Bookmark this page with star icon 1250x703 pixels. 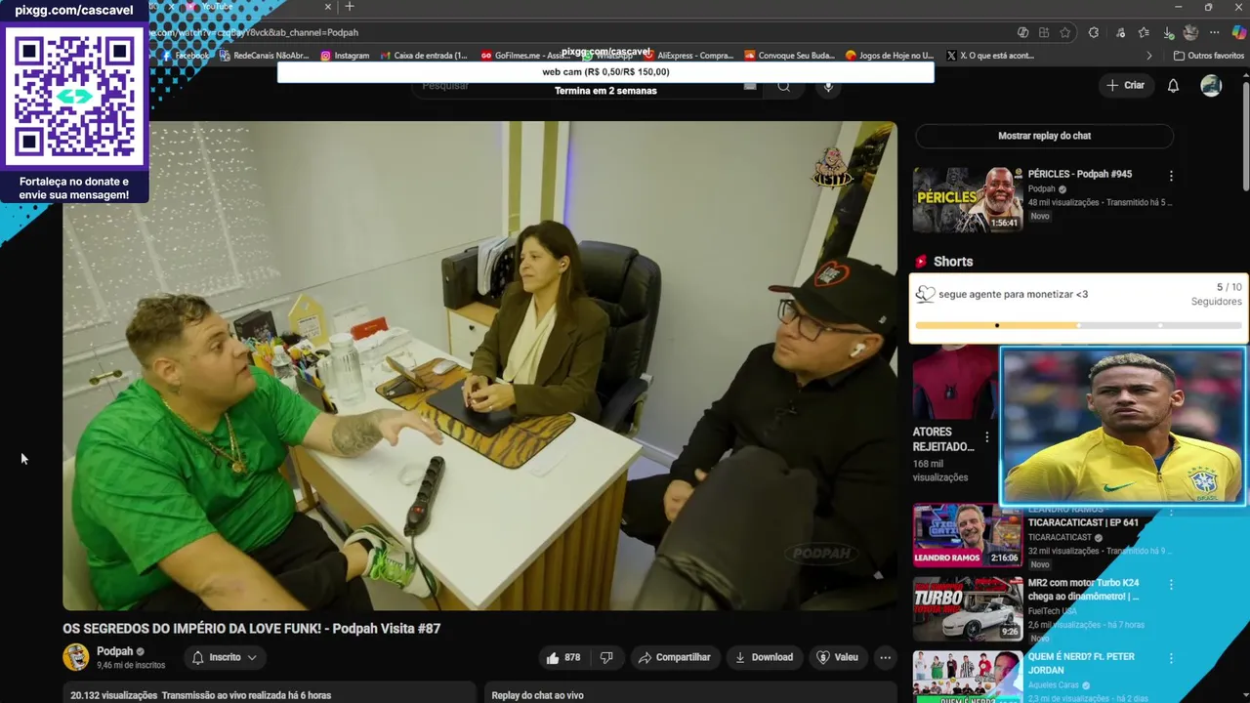(x=1065, y=32)
